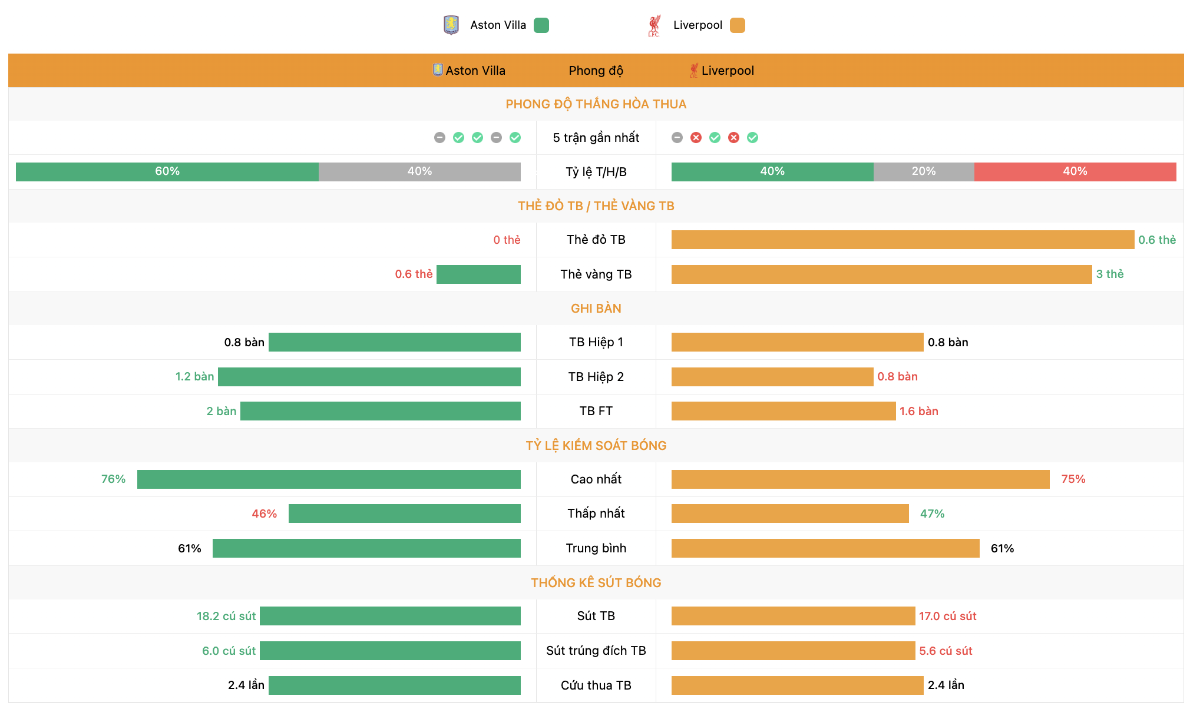Screen dimensions: 1190x709
Task: Click the Liverpool 20% draw bar
Action: click(924, 172)
